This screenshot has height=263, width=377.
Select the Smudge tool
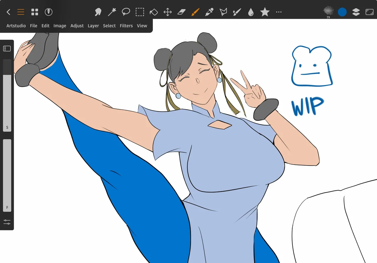click(x=98, y=12)
